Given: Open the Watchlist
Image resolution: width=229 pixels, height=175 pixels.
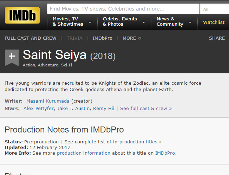Looking at the screenshot, I should coord(214,22).
